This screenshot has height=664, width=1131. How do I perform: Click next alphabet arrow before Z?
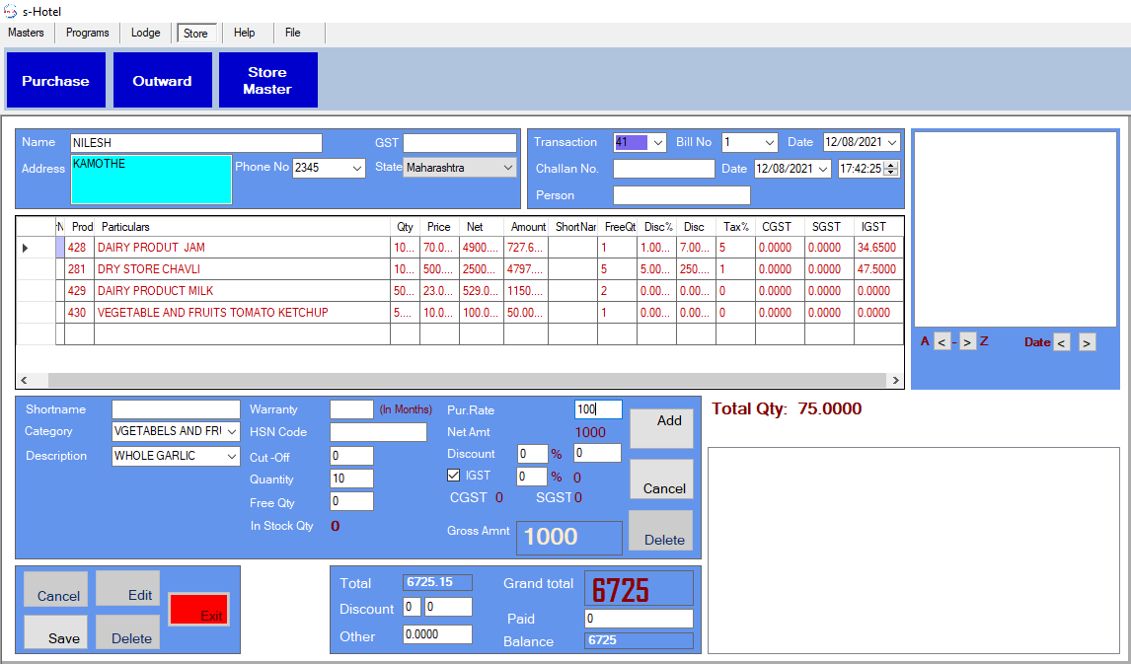(968, 342)
